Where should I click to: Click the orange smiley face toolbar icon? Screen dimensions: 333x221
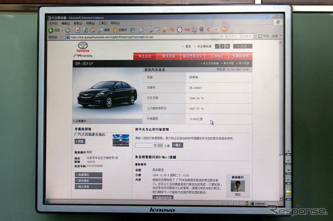[x=224, y=29]
